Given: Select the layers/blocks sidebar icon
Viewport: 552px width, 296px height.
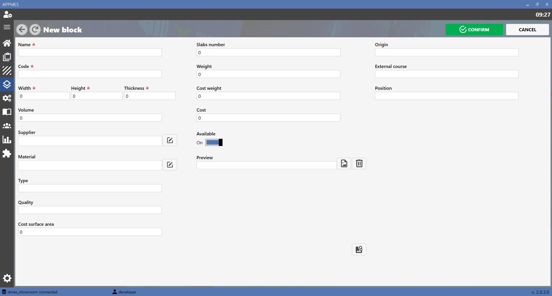Looking at the screenshot, I should click(7, 84).
